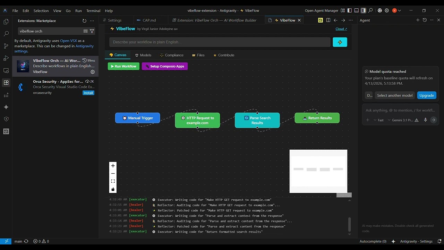The height and width of the screenshot is (250, 444).
Task: Open the Cloud link
Action: pyautogui.click(x=341, y=29)
